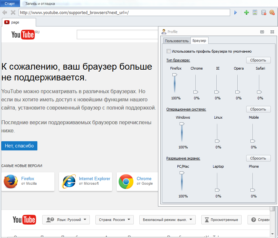Click the Chrome logo icon
Screen dimensions: 278x238
click(126, 181)
